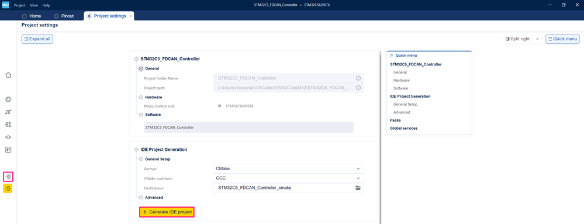The image size is (584, 224).
Task: Expand the Advanced subsection
Action: 141,198
